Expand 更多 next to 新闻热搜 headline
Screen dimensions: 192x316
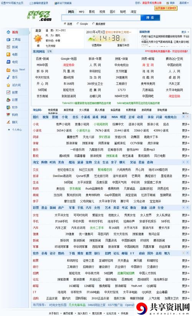185,32
